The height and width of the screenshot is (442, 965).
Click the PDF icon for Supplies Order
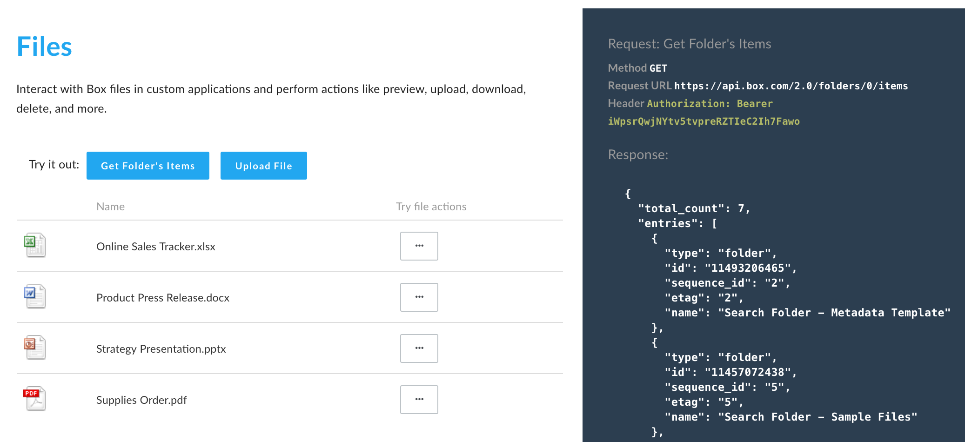pos(35,399)
